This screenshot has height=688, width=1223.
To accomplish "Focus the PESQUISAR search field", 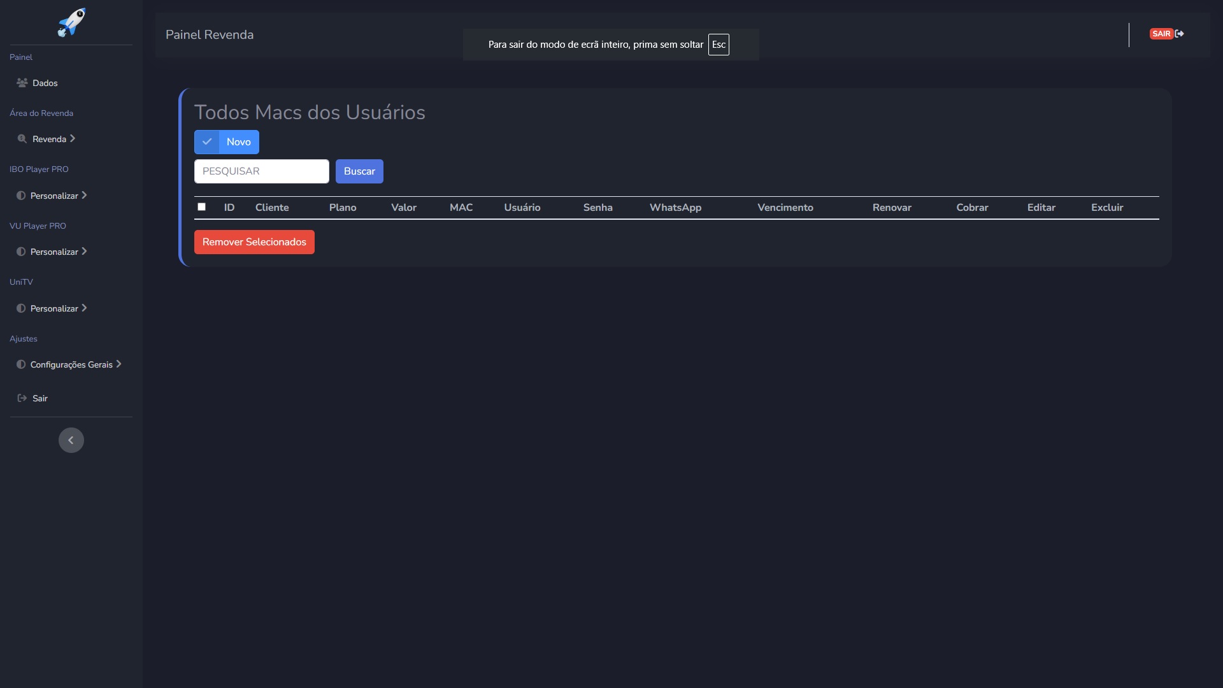I will click(262, 171).
